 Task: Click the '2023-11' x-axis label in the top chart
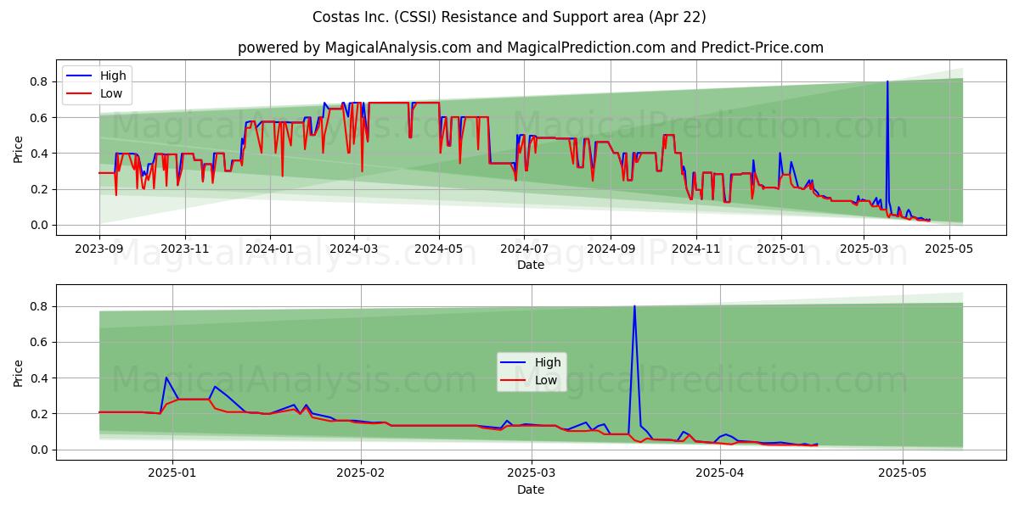(x=185, y=249)
